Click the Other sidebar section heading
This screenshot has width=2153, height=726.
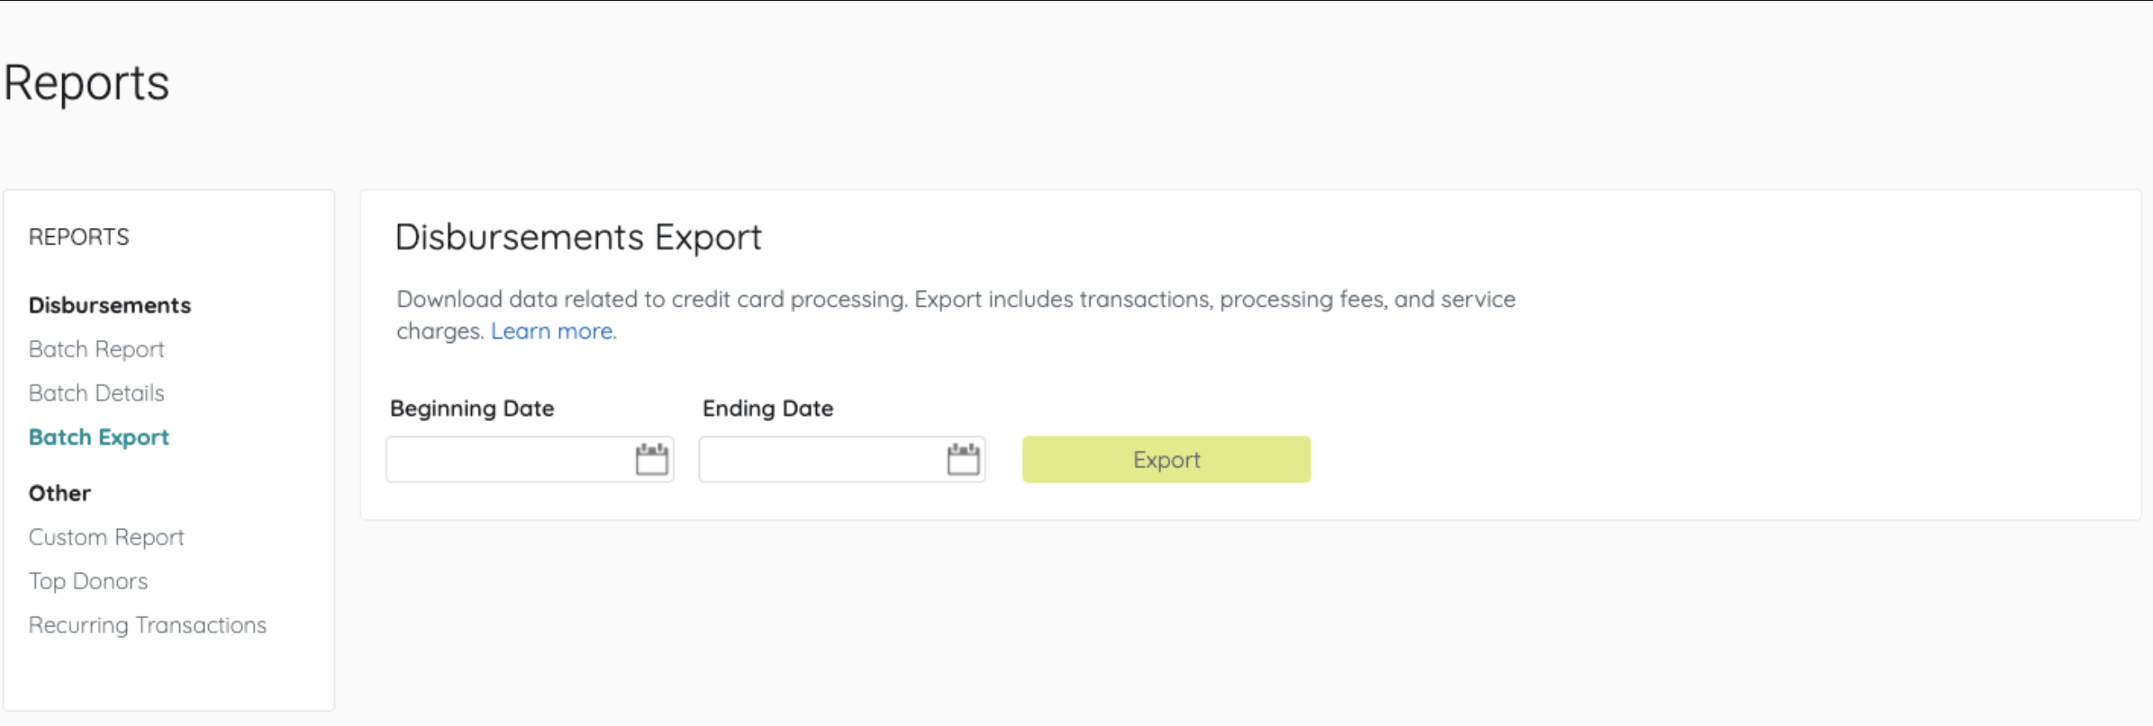60,494
